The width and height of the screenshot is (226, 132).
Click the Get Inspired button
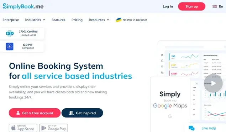pos(82,113)
